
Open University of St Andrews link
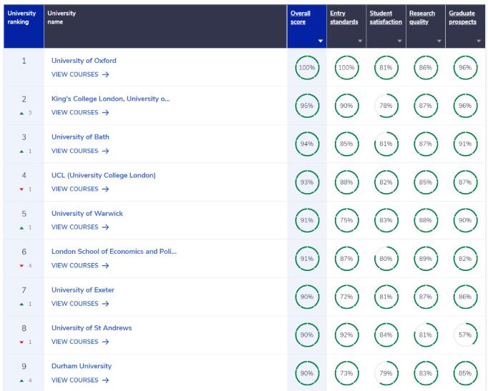coord(92,328)
